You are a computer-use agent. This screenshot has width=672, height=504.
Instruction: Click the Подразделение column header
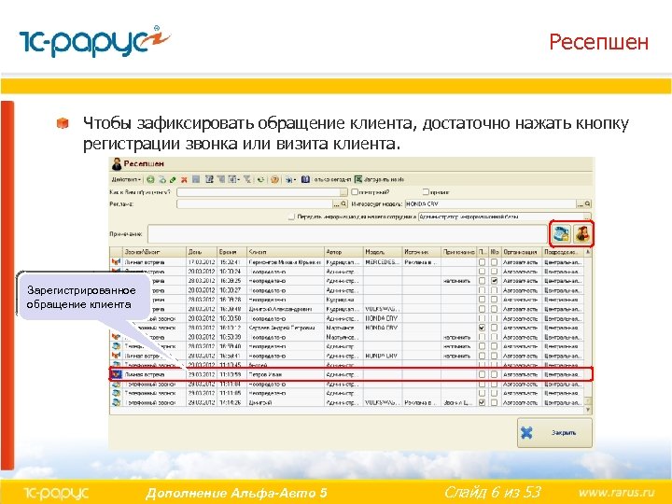563,252
